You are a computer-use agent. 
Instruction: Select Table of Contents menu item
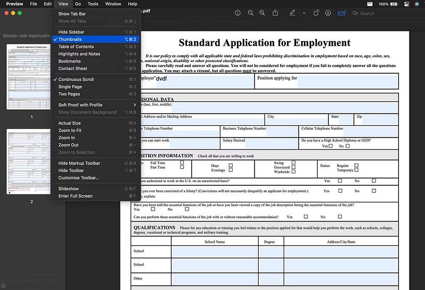click(76, 47)
